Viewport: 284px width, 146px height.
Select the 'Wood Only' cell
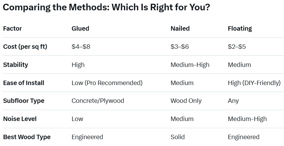point(186,101)
